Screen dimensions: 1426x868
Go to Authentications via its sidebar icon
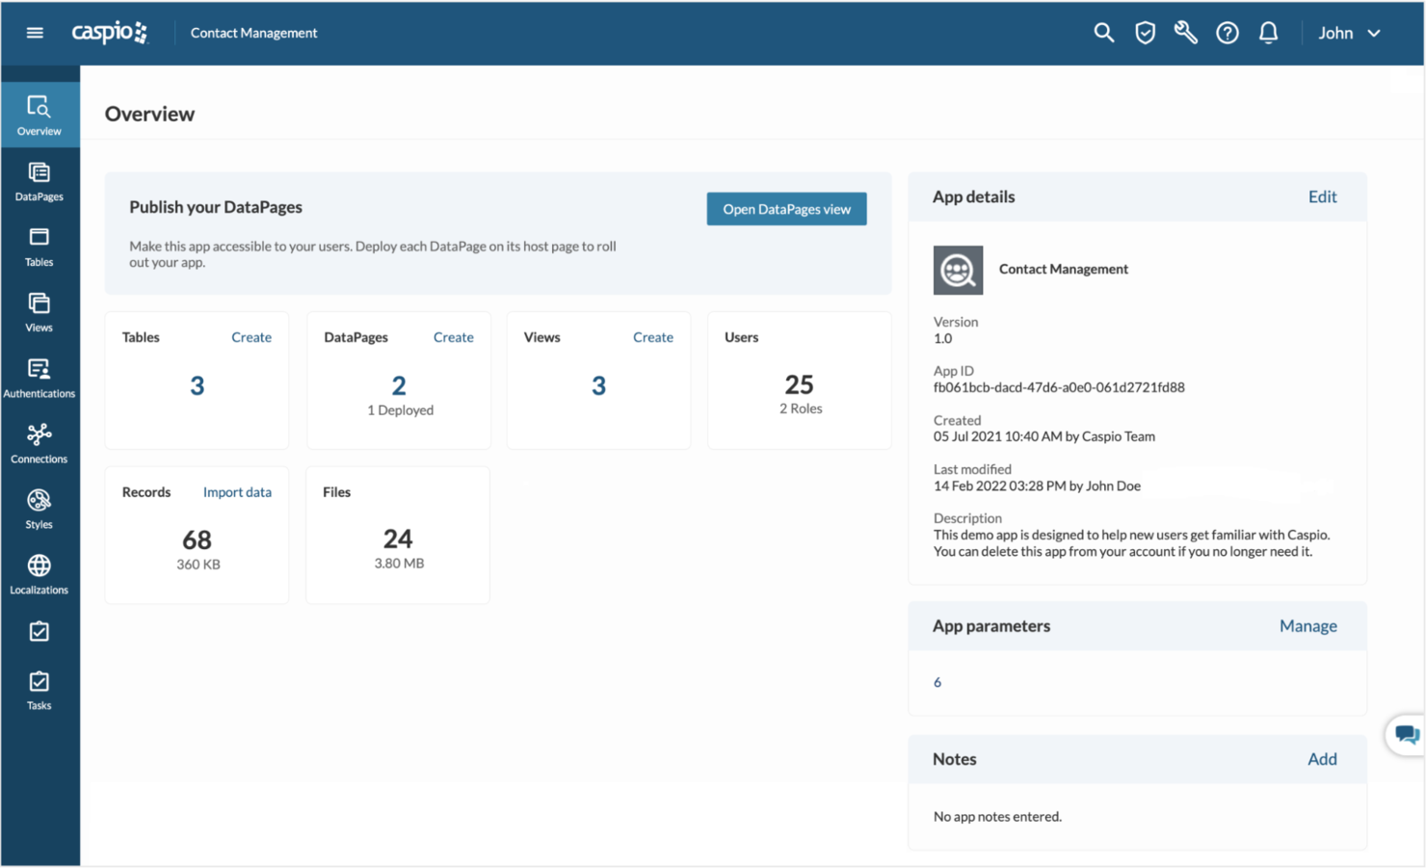pyautogui.click(x=39, y=377)
